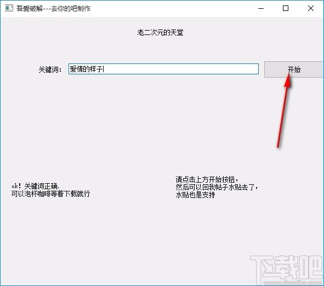Focus the 关键词 keyword input field
This screenshot has height=286, width=324.
tap(163, 69)
